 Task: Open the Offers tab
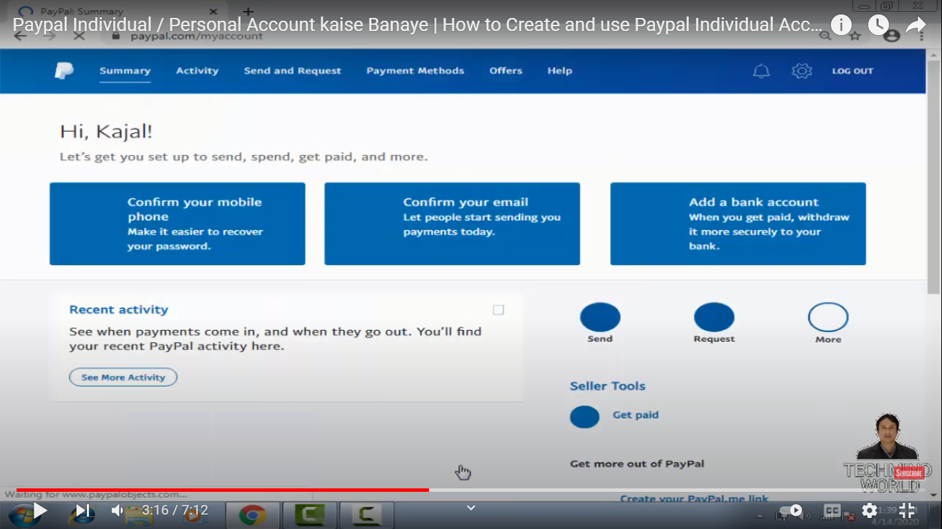coord(505,71)
